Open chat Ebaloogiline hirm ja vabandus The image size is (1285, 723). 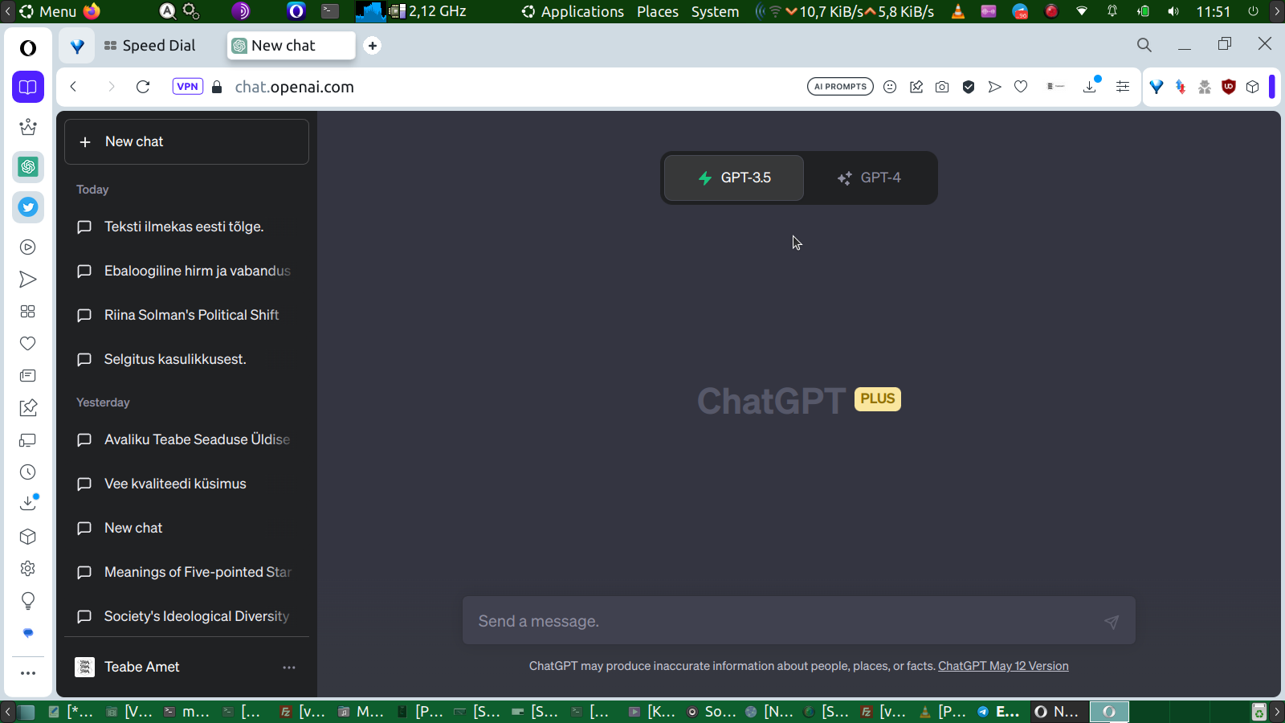(x=186, y=271)
